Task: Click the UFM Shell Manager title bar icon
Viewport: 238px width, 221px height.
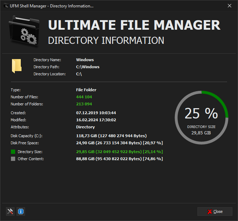Action: click(x=6, y=6)
